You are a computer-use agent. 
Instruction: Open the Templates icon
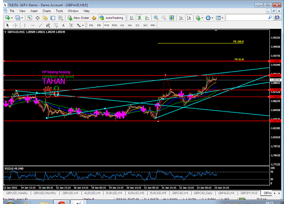pyautogui.click(x=219, y=18)
